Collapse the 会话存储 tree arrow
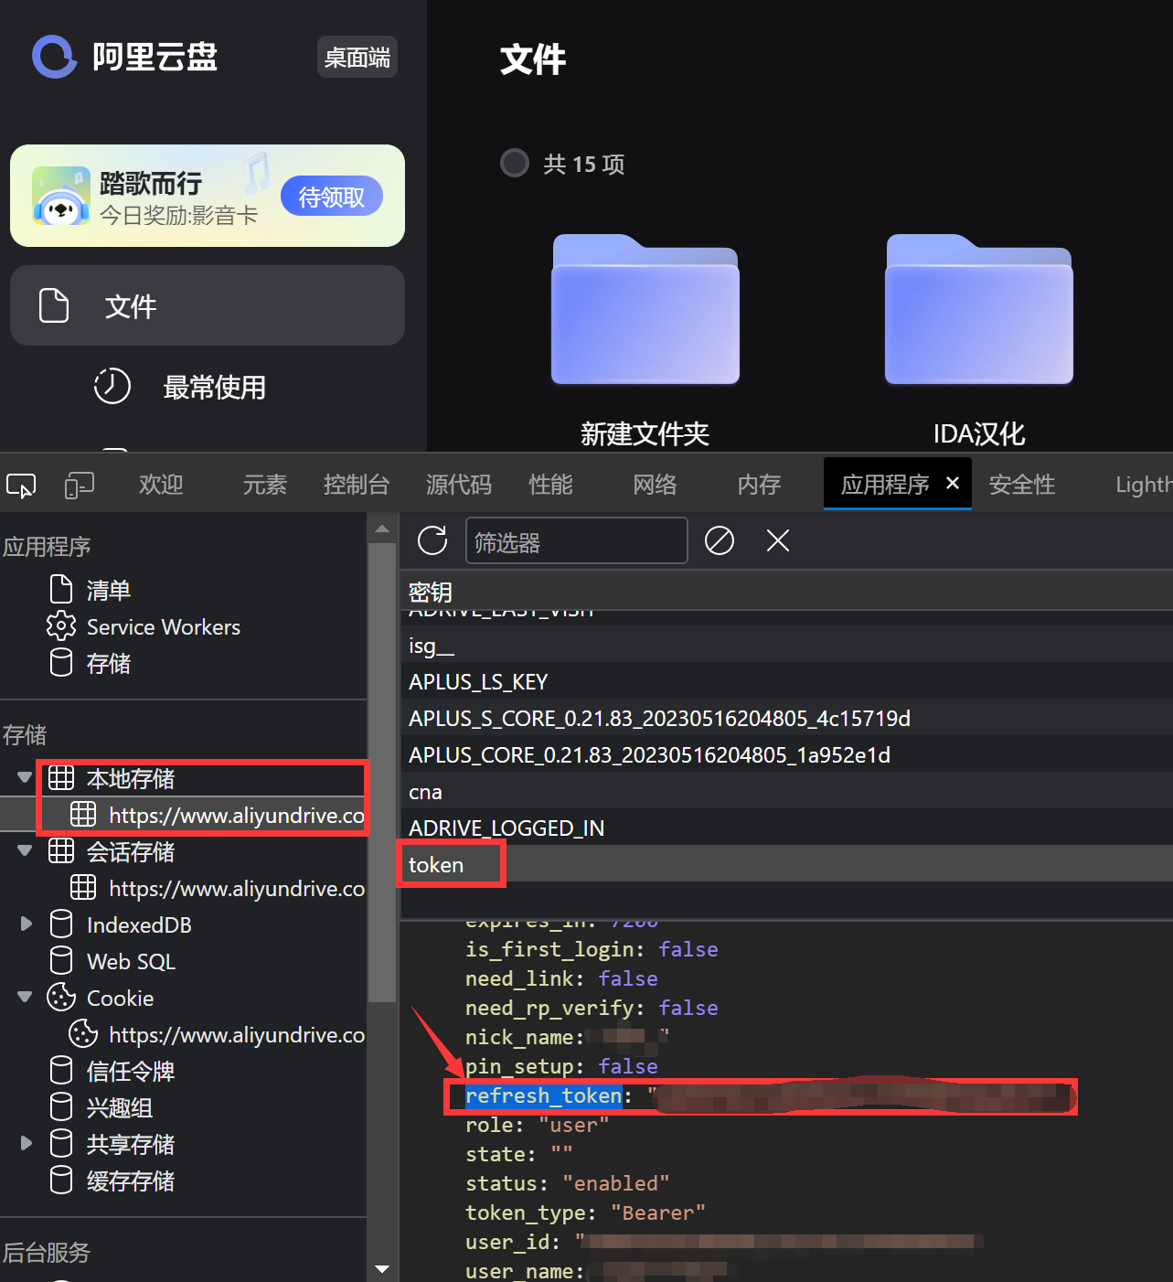 coord(25,851)
